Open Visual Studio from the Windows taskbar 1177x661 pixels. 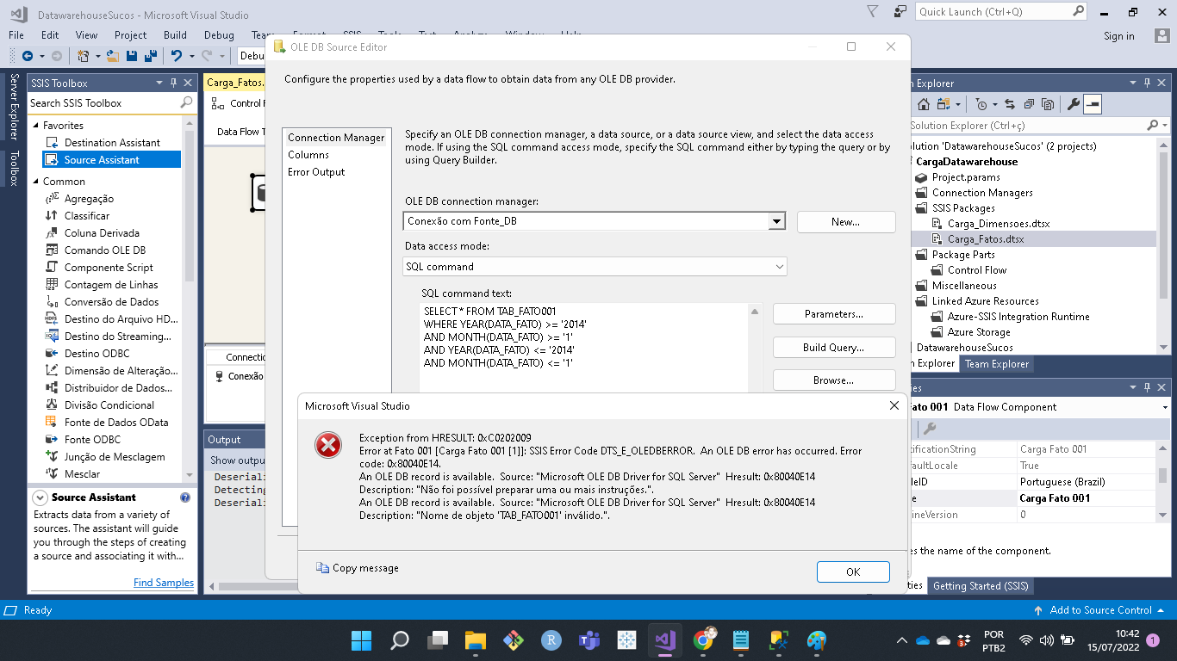[x=664, y=640]
